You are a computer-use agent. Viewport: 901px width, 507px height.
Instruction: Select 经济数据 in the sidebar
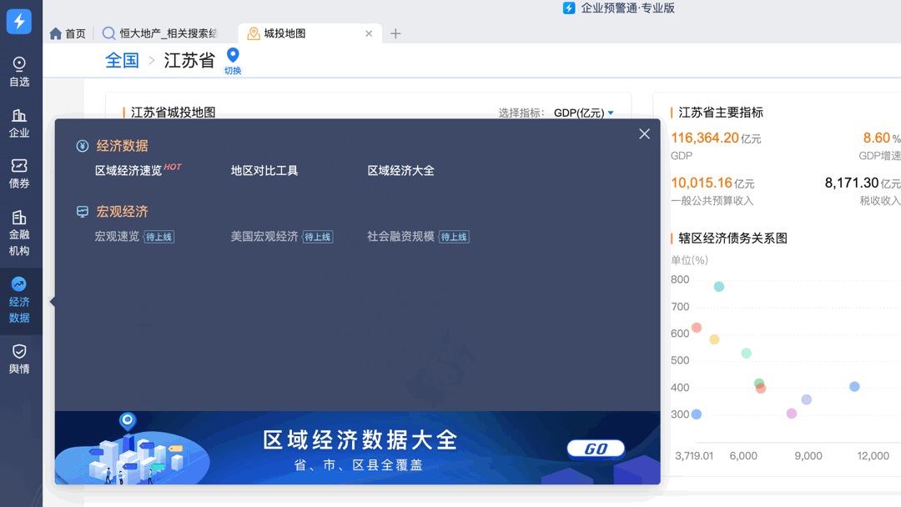coord(19,300)
